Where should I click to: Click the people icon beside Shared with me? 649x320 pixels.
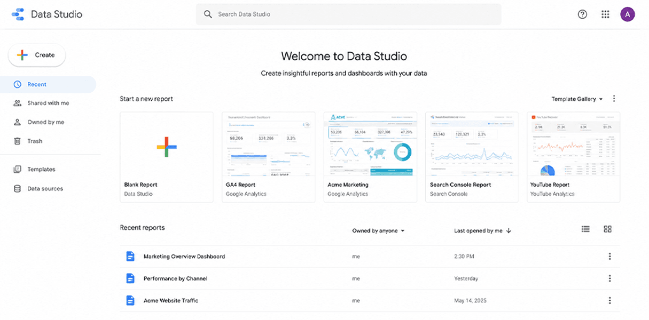(x=17, y=103)
